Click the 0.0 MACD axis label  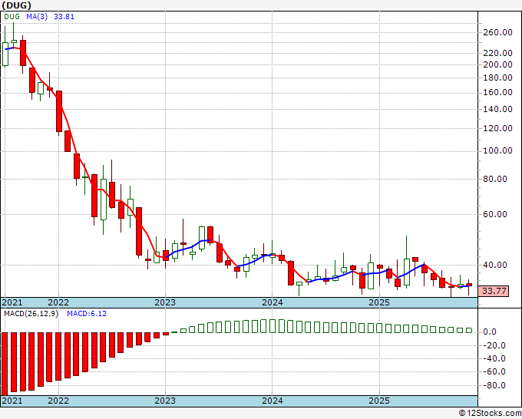coord(490,332)
